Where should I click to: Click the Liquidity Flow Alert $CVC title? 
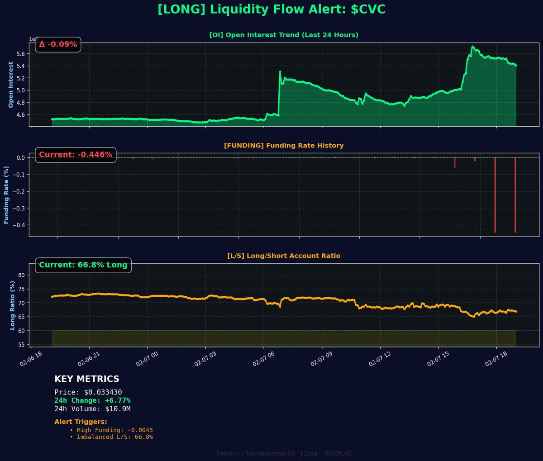click(271, 10)
